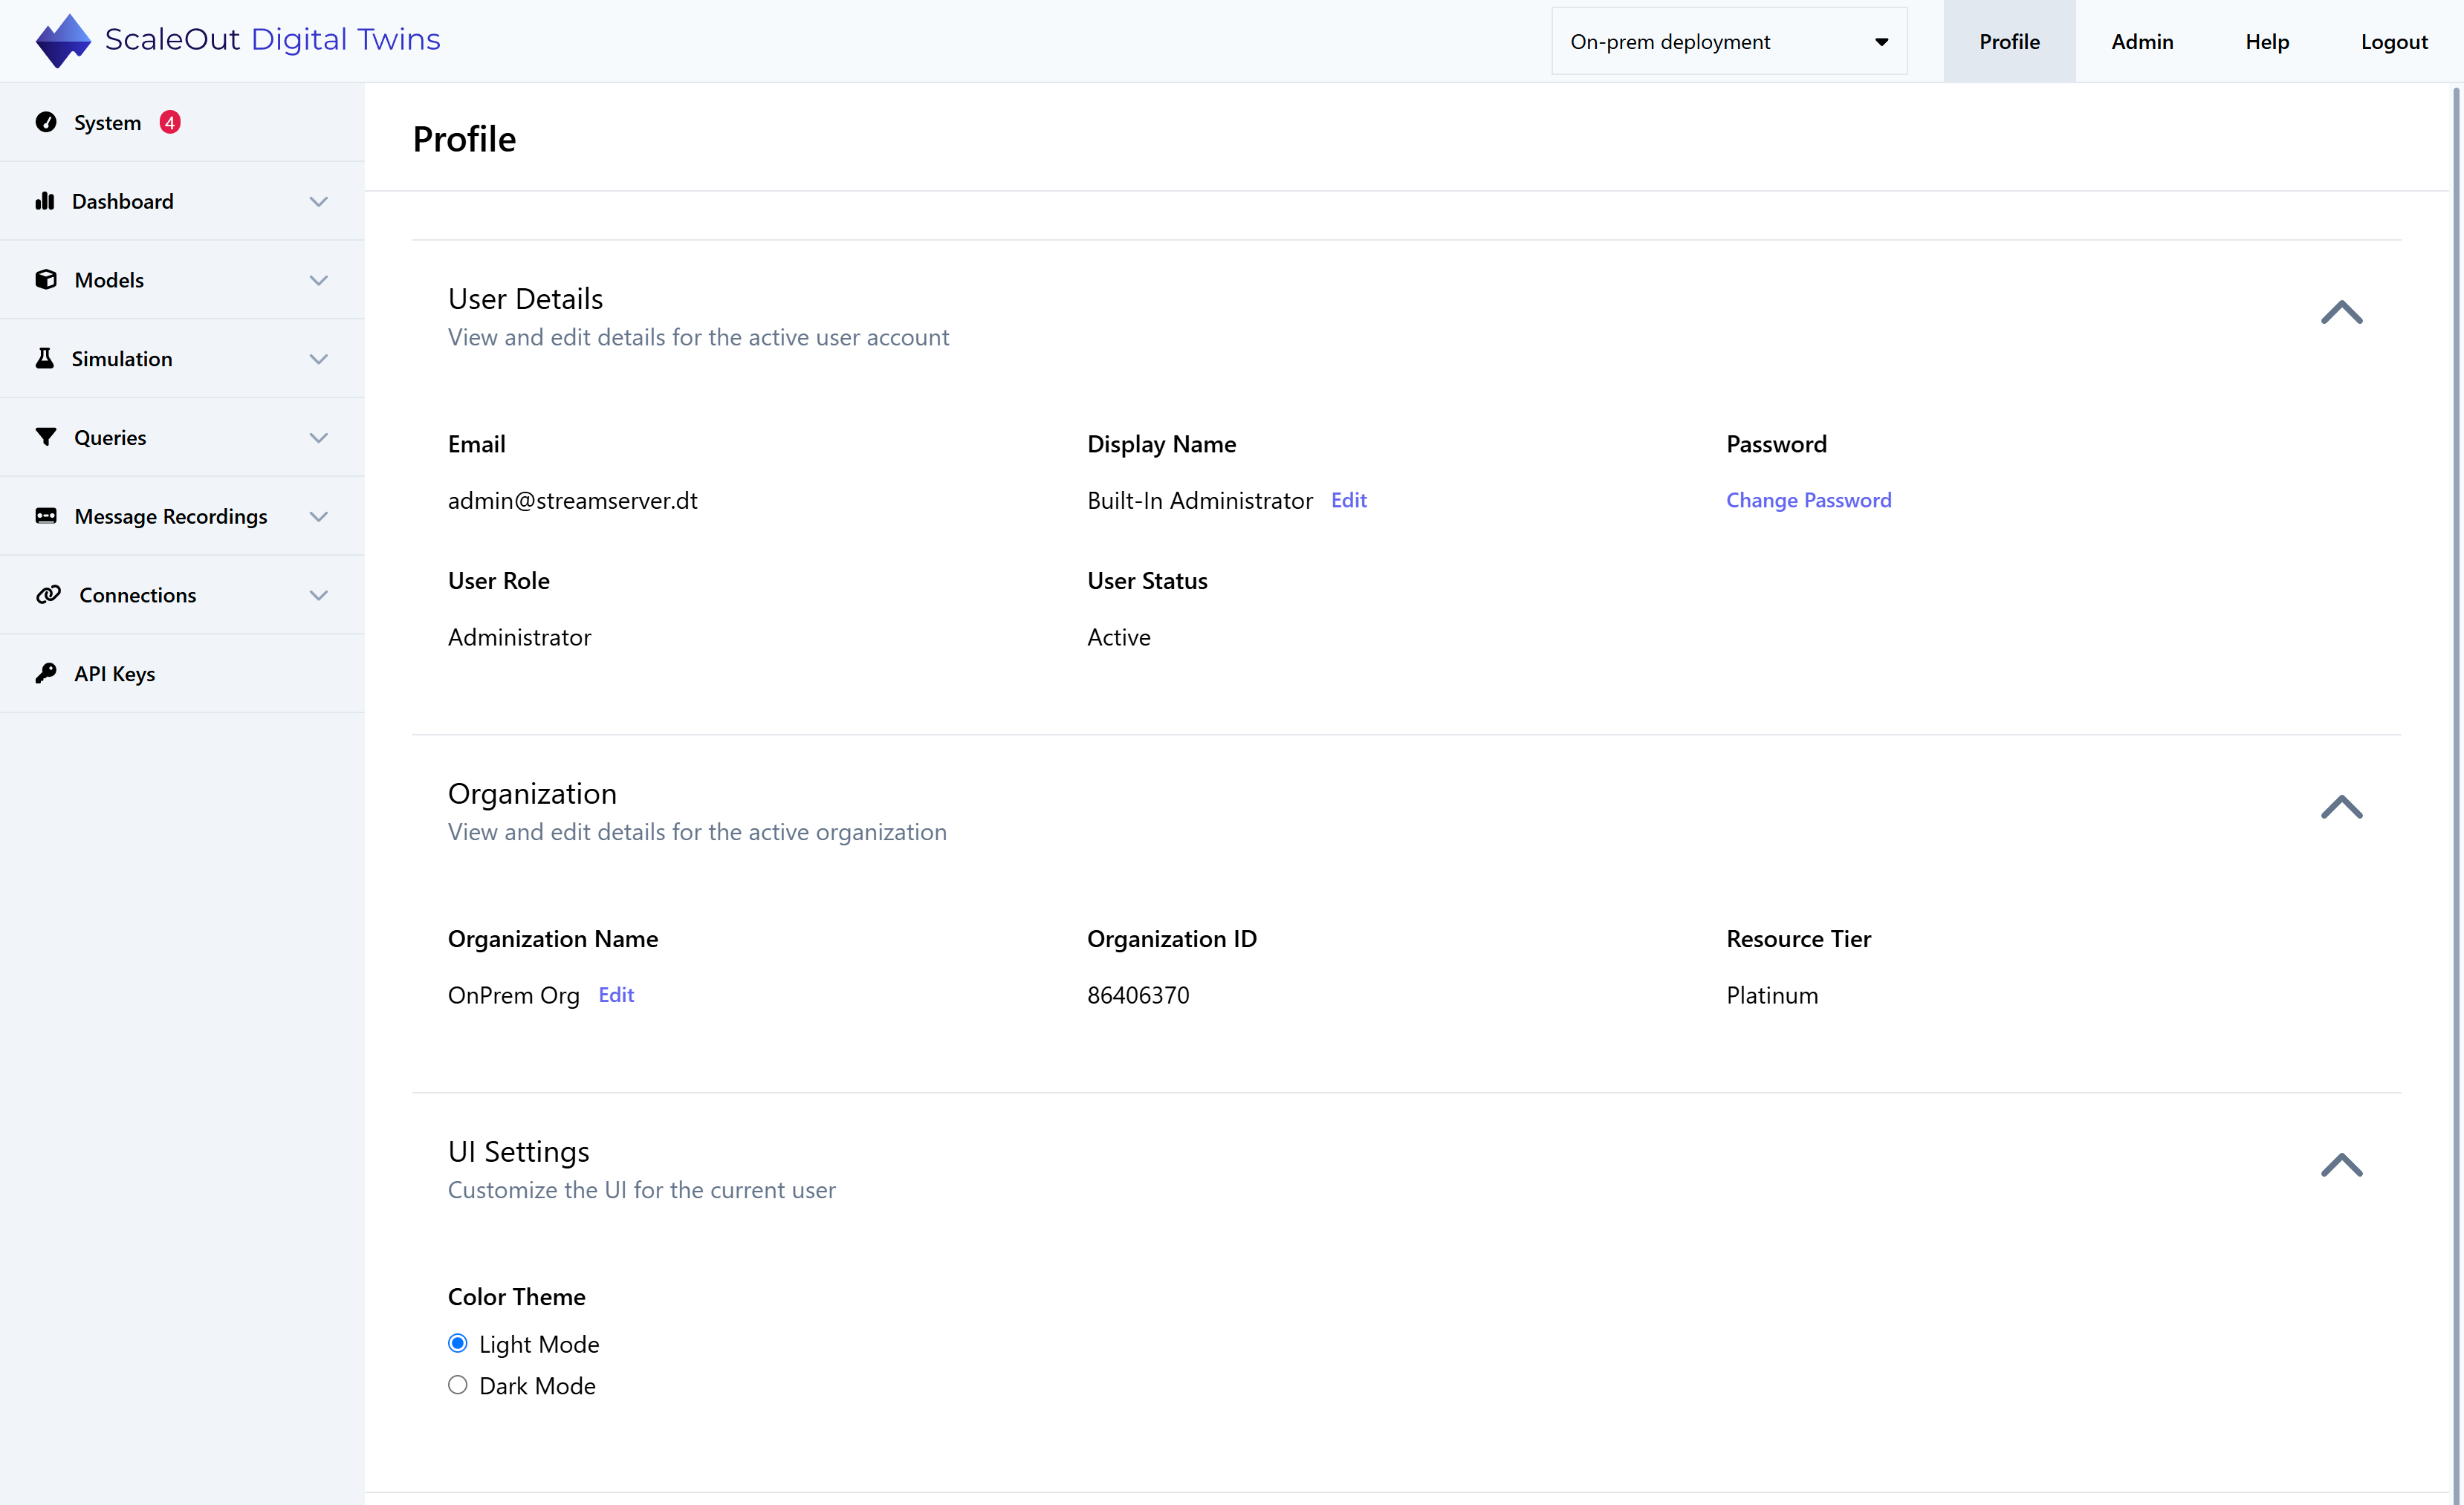Click the Dashboard bar chart icon

[x=45, y=201]
